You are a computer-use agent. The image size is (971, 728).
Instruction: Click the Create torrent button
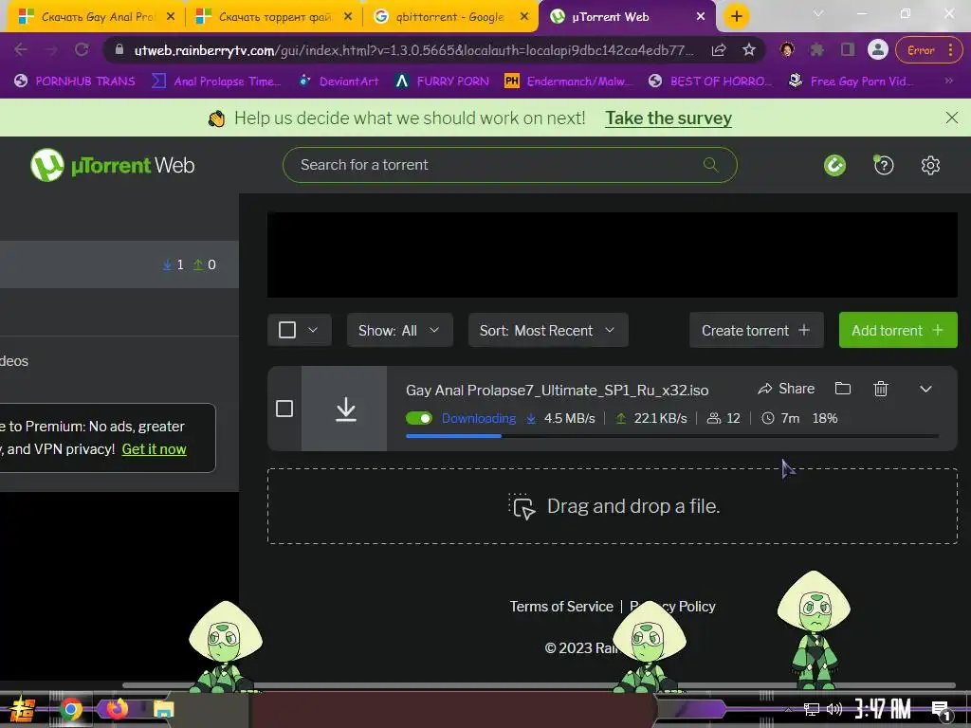[x=756, y=330]
